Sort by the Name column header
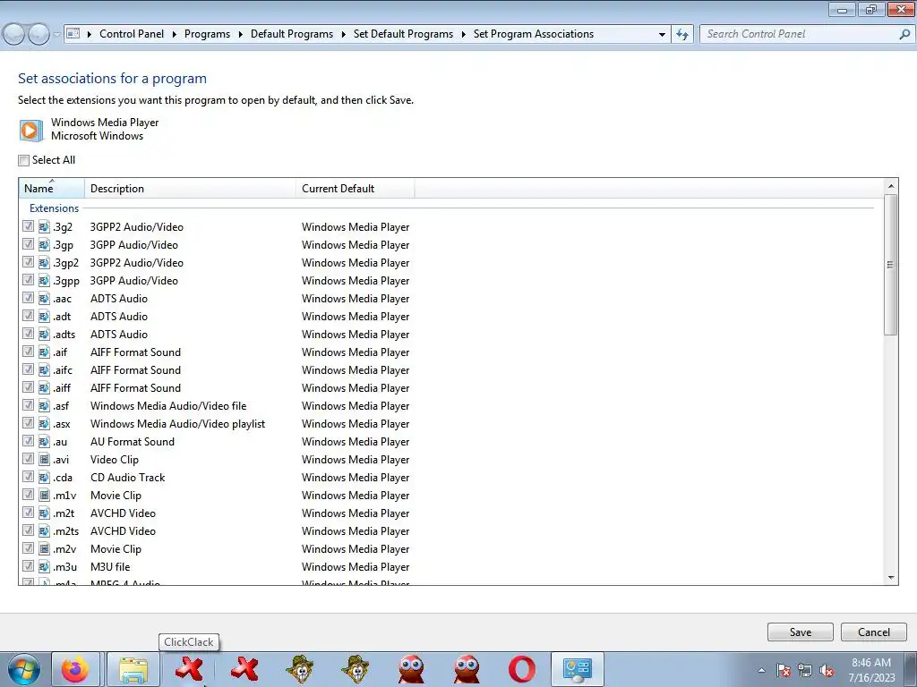This screenshot has height=687, width=917. click(51, 189)
